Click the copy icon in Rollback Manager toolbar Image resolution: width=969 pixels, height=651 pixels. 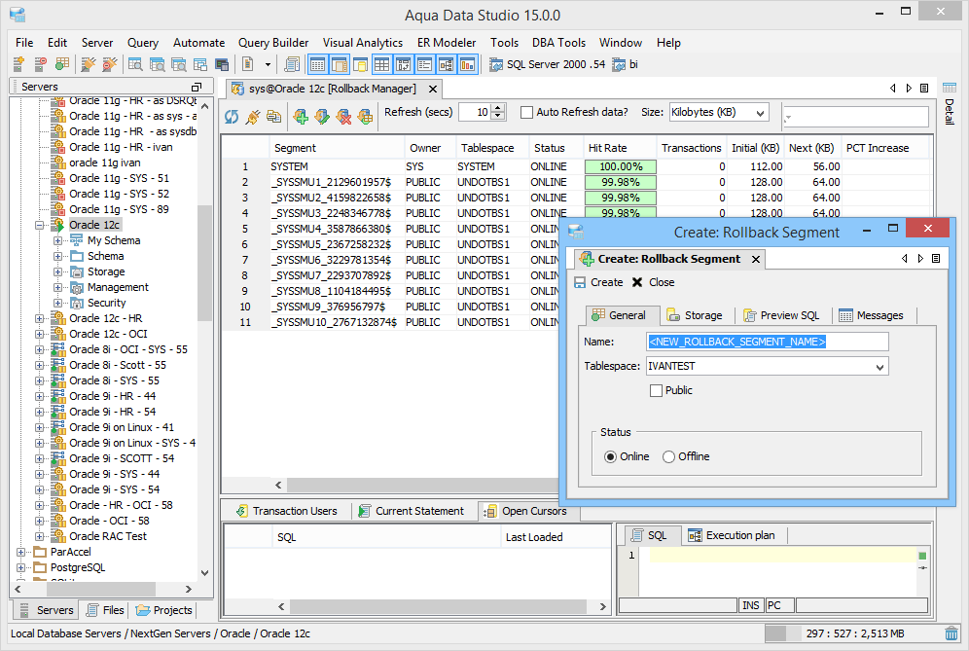273,116
